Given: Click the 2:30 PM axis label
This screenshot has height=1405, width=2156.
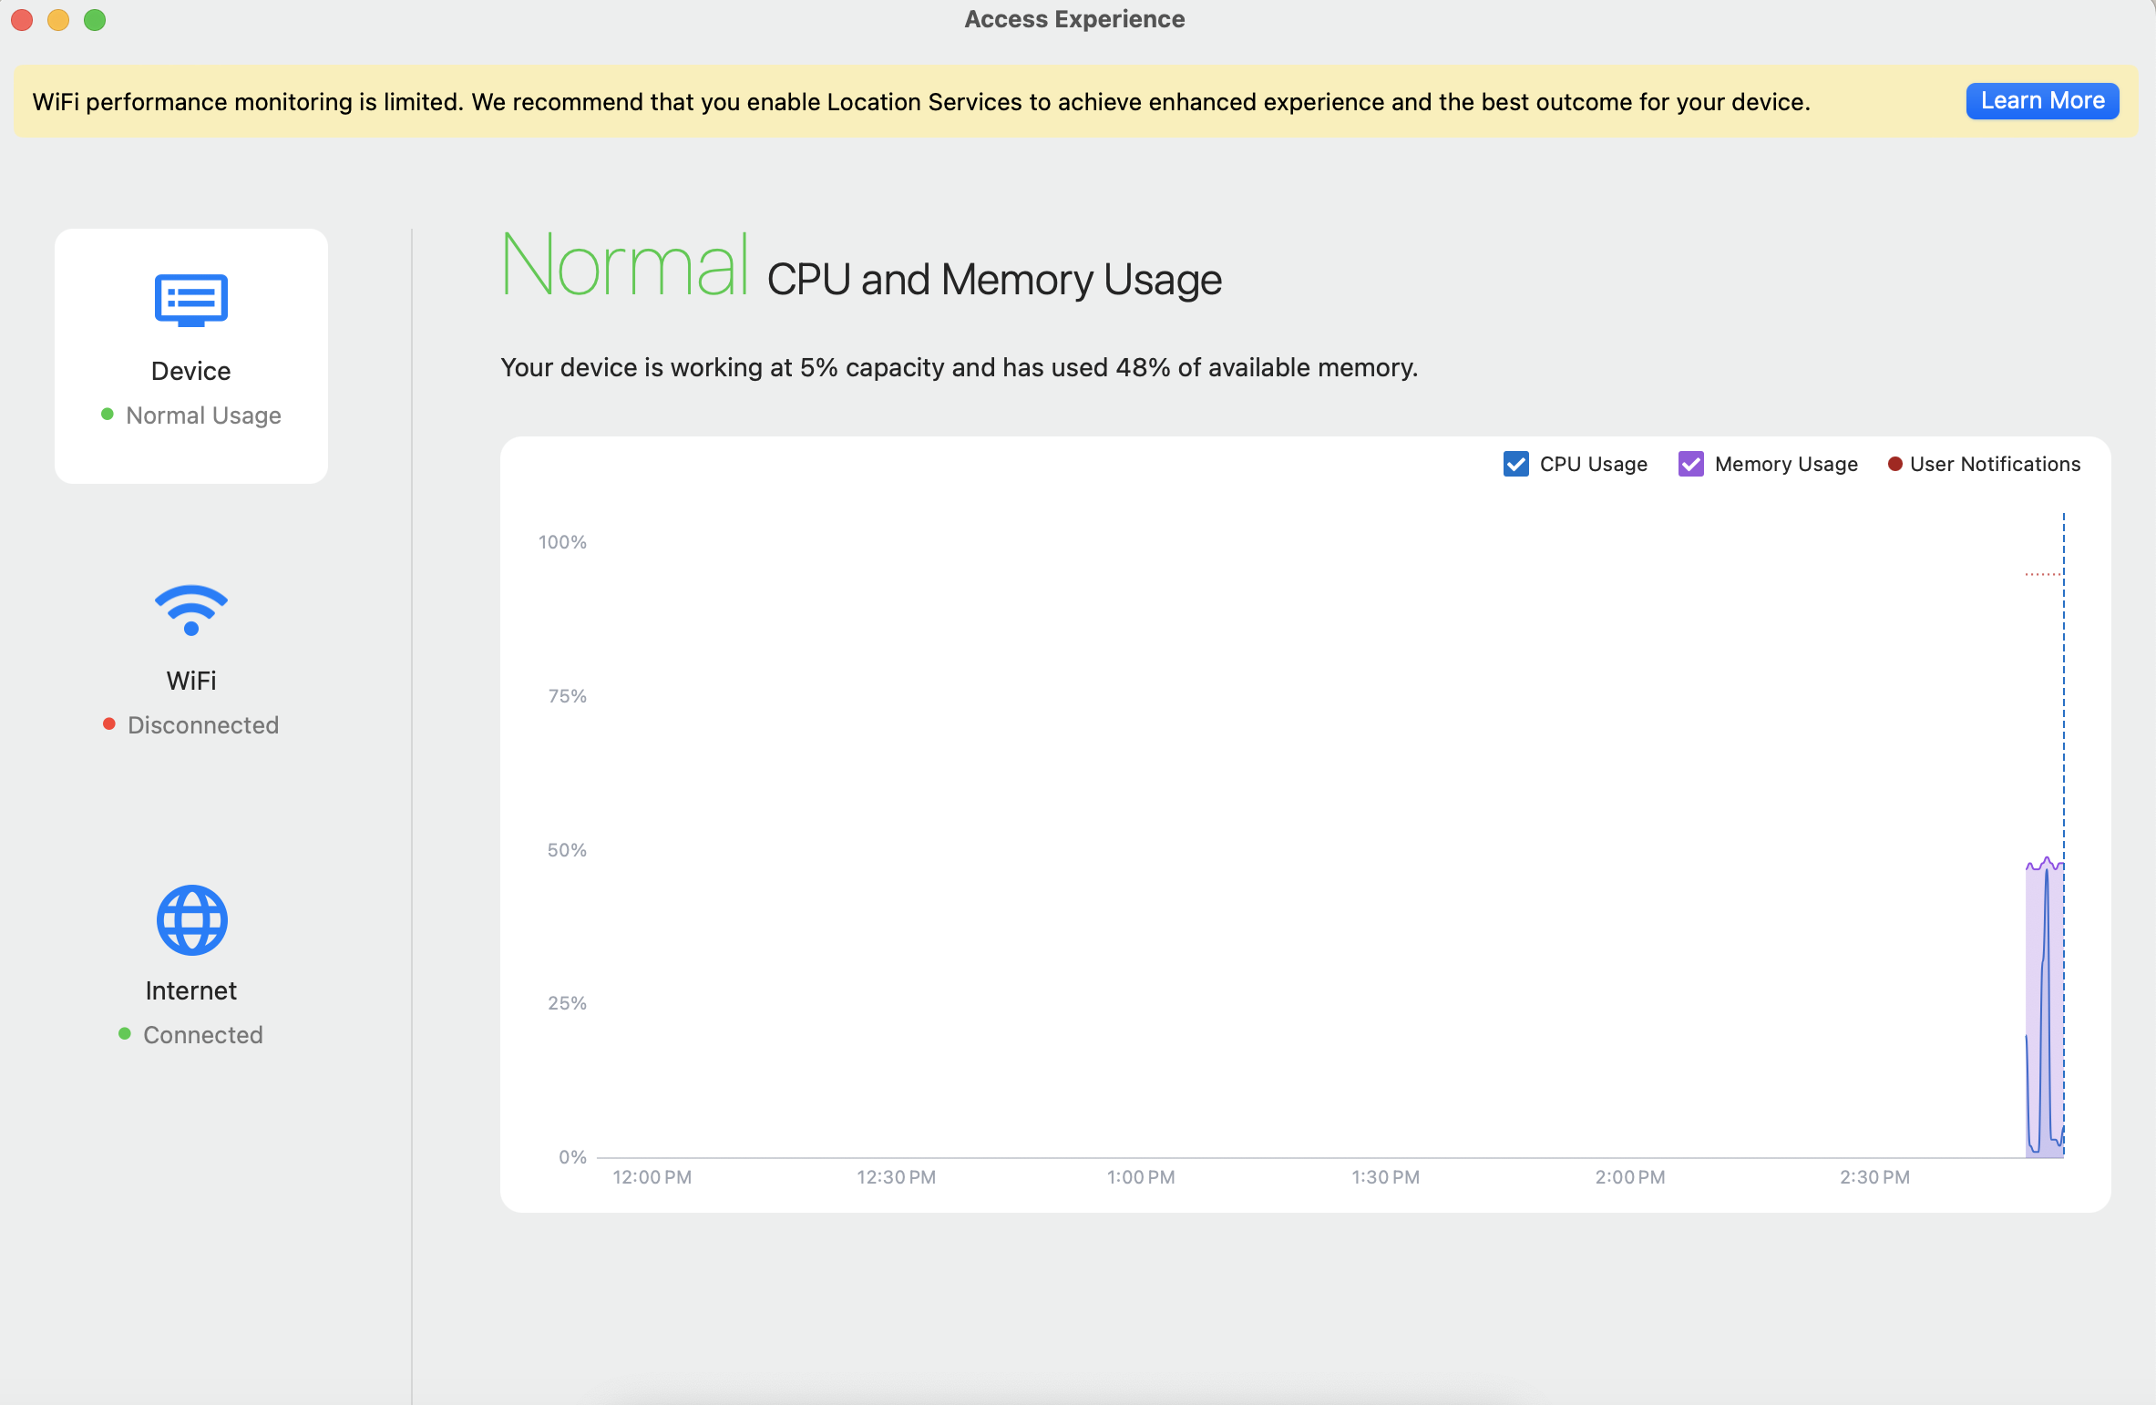Looking at the screenshot, I should (x=1874, y=1177).
